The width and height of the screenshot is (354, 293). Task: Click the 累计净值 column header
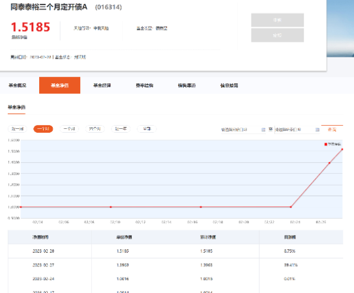tap(208, 237)
